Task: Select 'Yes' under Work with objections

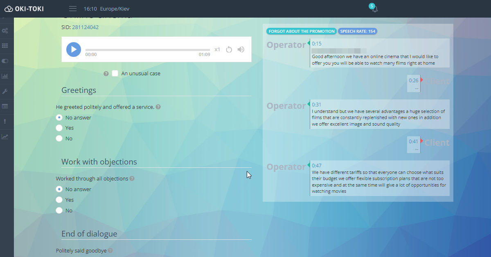Action: click(x=59, y=200)
